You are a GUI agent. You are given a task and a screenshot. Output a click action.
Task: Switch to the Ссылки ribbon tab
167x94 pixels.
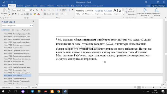(x=42, y=6)
